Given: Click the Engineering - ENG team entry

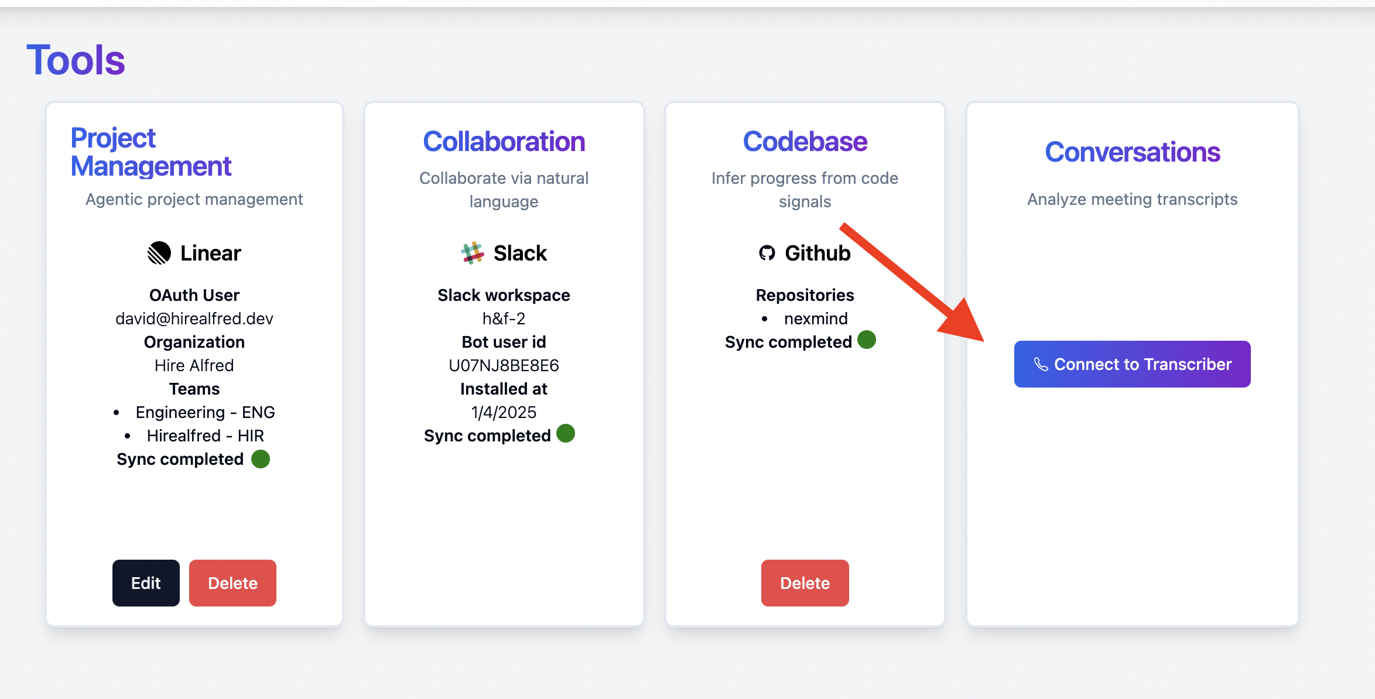Looking at the screenshot, I should [205, 412].
